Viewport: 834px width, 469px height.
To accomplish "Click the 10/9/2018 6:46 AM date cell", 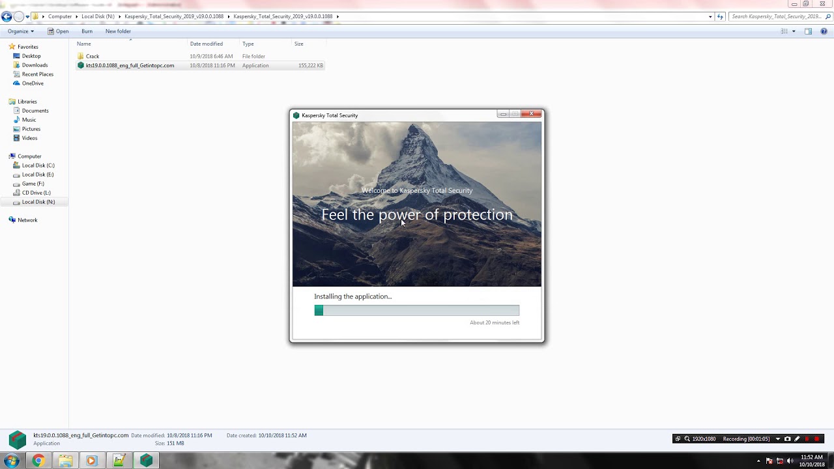I will 211,56.
